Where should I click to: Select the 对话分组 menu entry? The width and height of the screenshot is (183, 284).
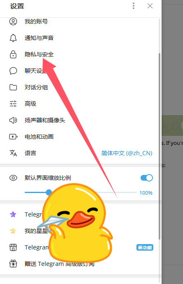[81, 87]
